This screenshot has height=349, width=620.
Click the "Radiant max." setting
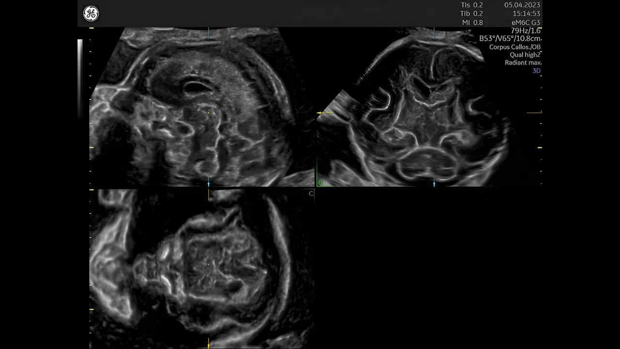(x=523, y=63)
